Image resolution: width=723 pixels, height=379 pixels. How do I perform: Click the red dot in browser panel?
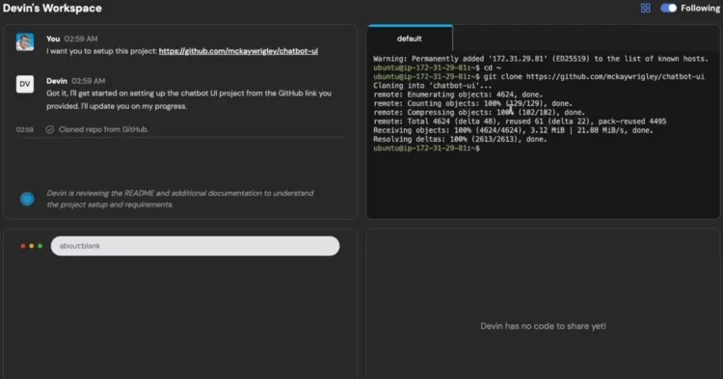pos(23,246)
